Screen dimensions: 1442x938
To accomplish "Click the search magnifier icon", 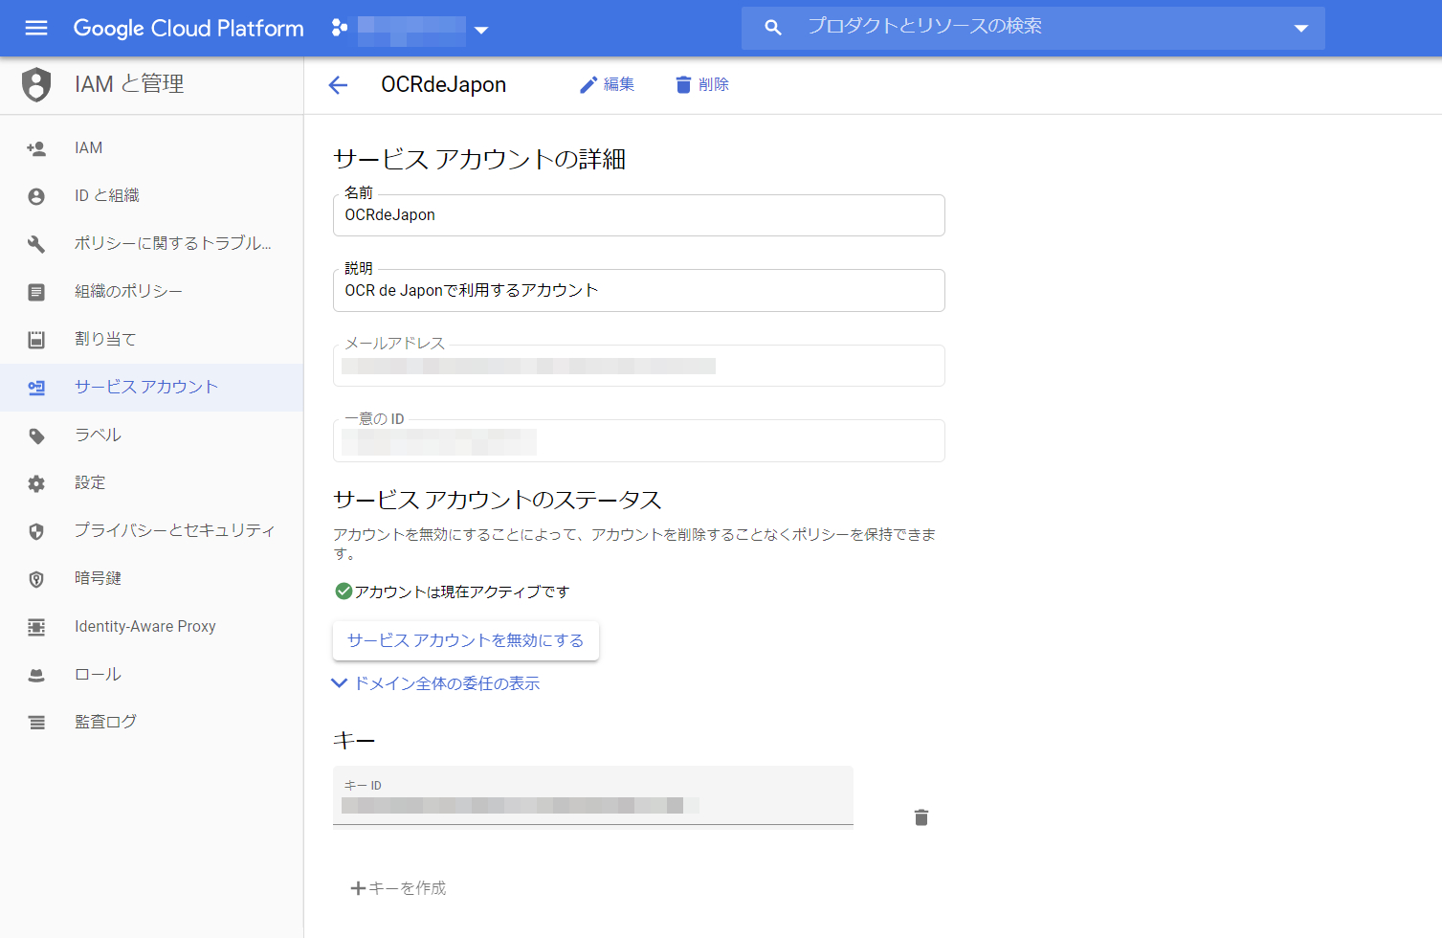I will (773, 28).
